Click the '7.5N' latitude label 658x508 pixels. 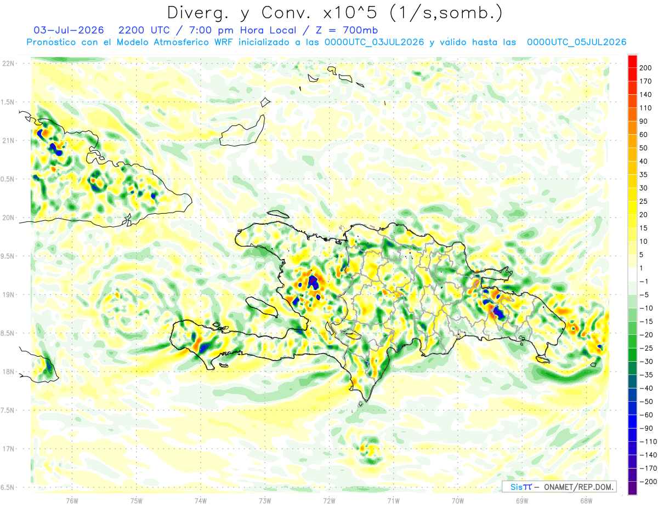click(x=8, y=410)
